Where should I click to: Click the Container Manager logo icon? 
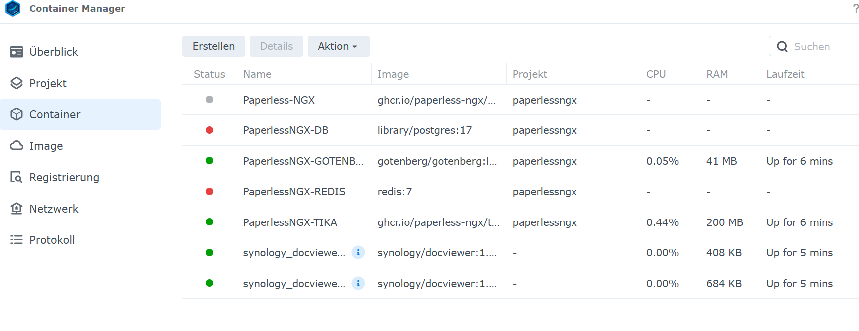click(x=13, y=8)
